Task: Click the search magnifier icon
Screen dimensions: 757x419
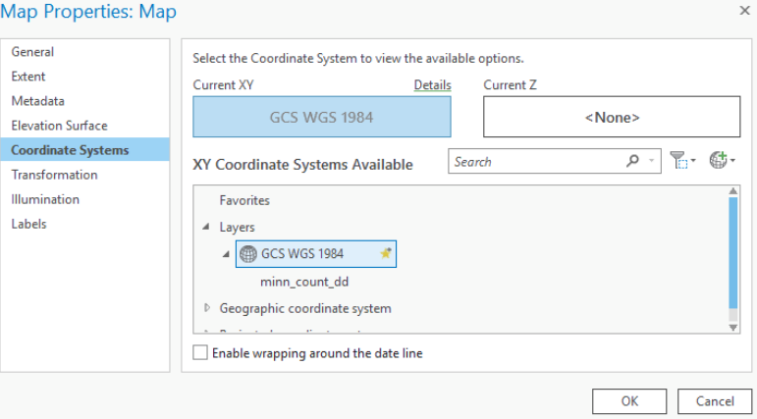Action: click(632, 162)
